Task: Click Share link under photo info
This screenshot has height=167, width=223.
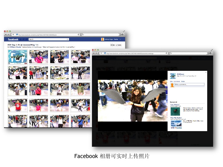Action: (x=183, y=81)
